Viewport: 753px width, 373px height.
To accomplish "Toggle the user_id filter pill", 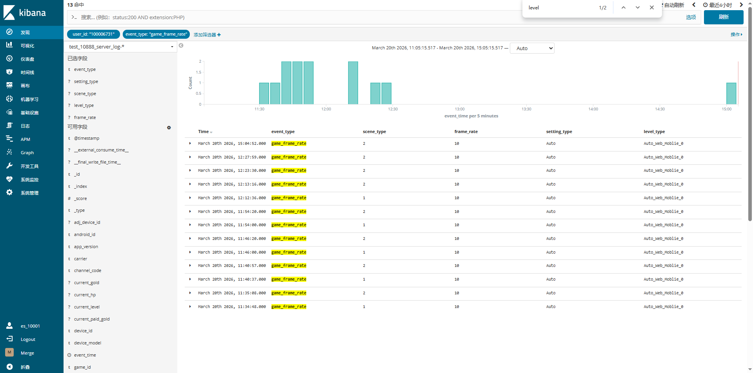I will pos(93,34).
